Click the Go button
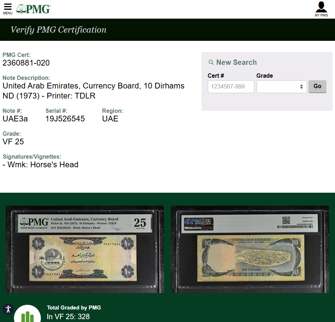335x322 pixels. tap(317, 86)
